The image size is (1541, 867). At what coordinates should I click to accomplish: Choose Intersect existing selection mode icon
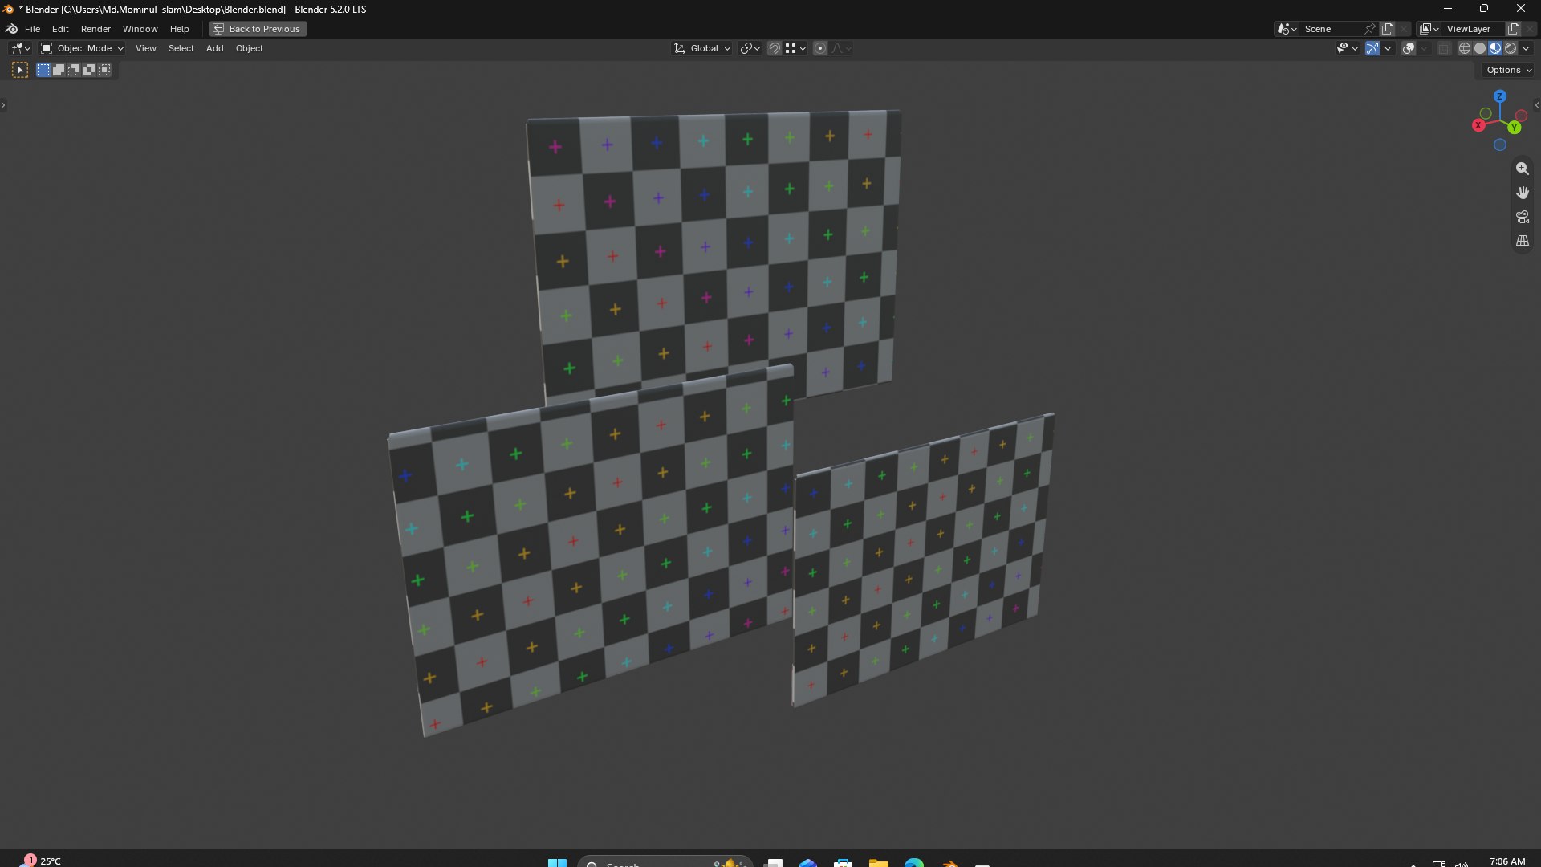click(104, 71)
